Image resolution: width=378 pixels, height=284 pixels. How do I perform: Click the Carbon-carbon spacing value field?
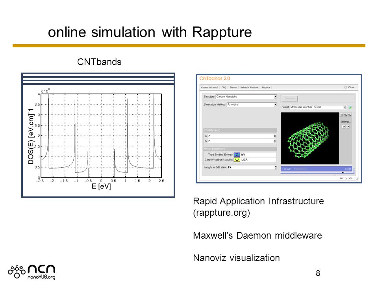pyautogui.click(x=258, y=160)
